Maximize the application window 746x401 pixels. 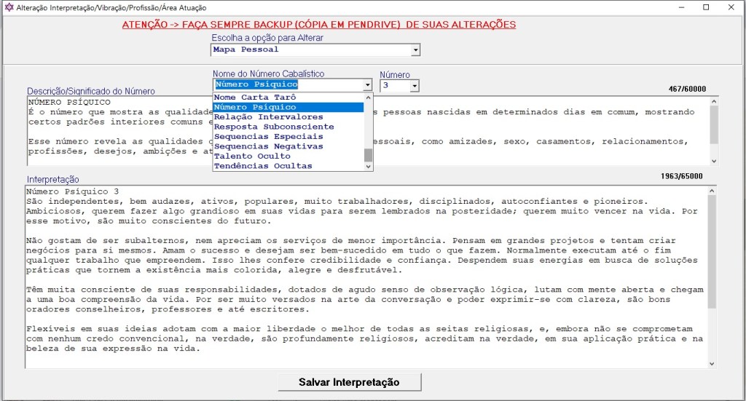click(x=706, y=7)
